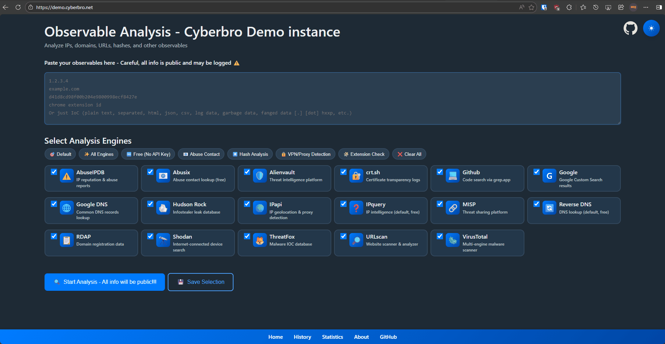Click the Shodan telescope icon

coord(163,240)
